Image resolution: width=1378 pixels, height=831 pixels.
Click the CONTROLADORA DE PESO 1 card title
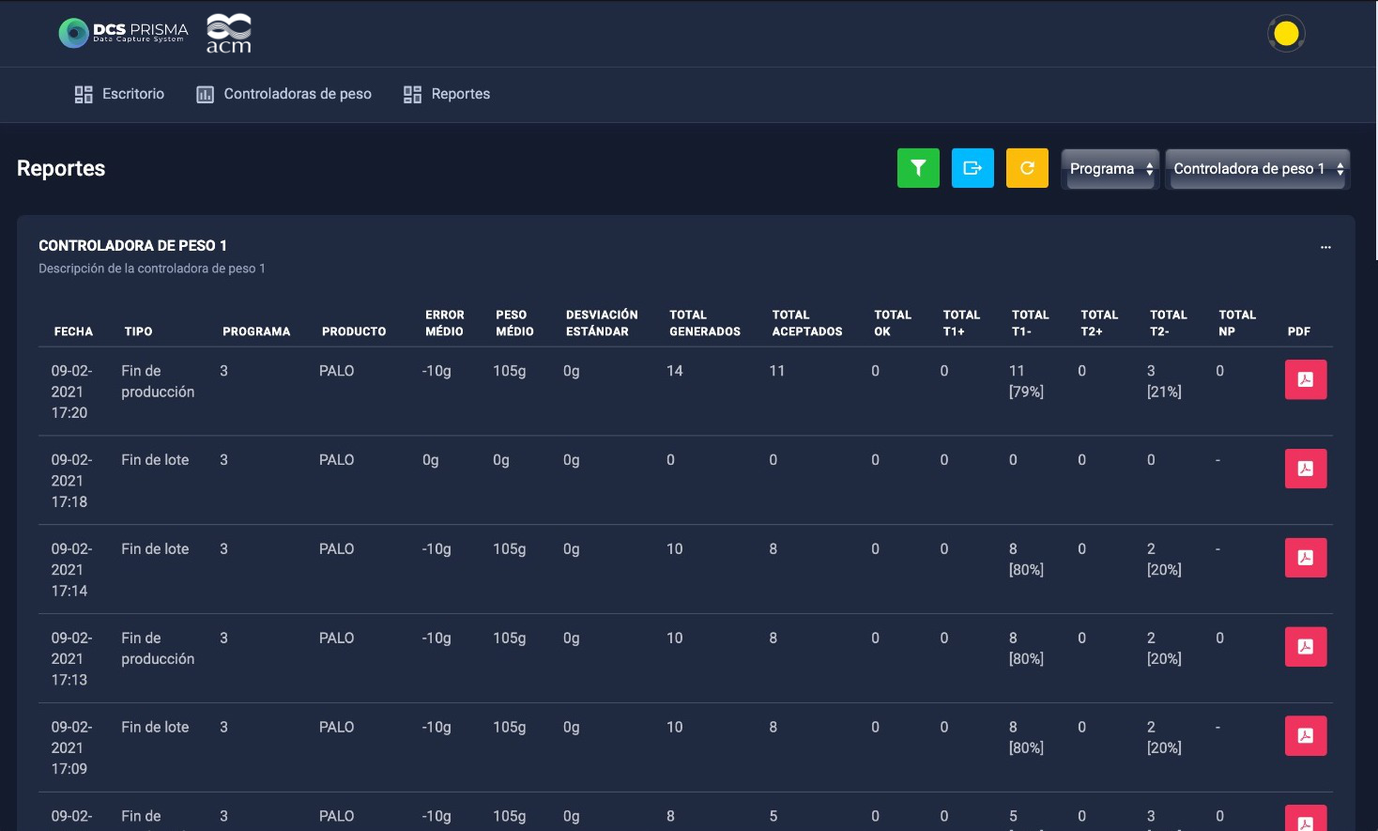point(132,246)
